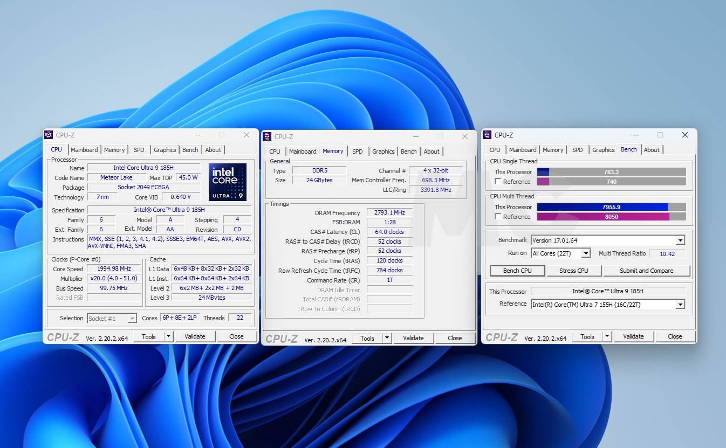Screen dimensions: 726x448
Task: Open Graphics tab in the CPU window
Action: (x=165, y=150)
